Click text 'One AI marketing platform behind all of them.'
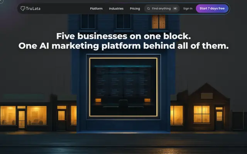Viewport: 247px width, 154px height. click(x=123, y=46)
